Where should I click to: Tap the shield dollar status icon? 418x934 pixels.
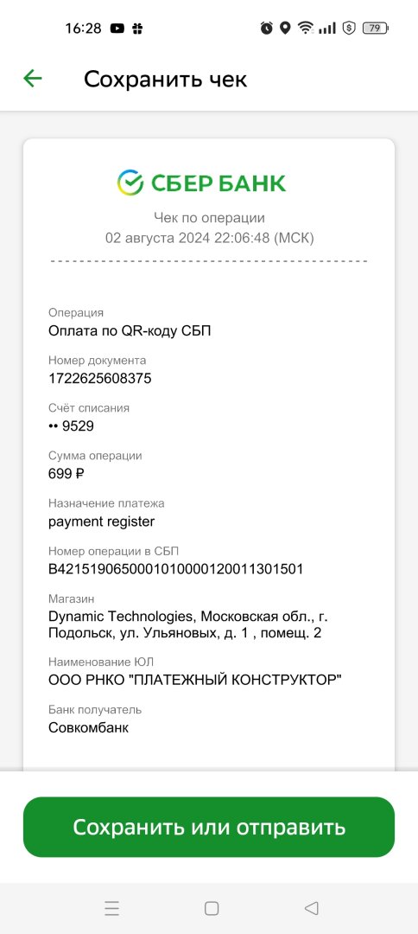[349, 28]
